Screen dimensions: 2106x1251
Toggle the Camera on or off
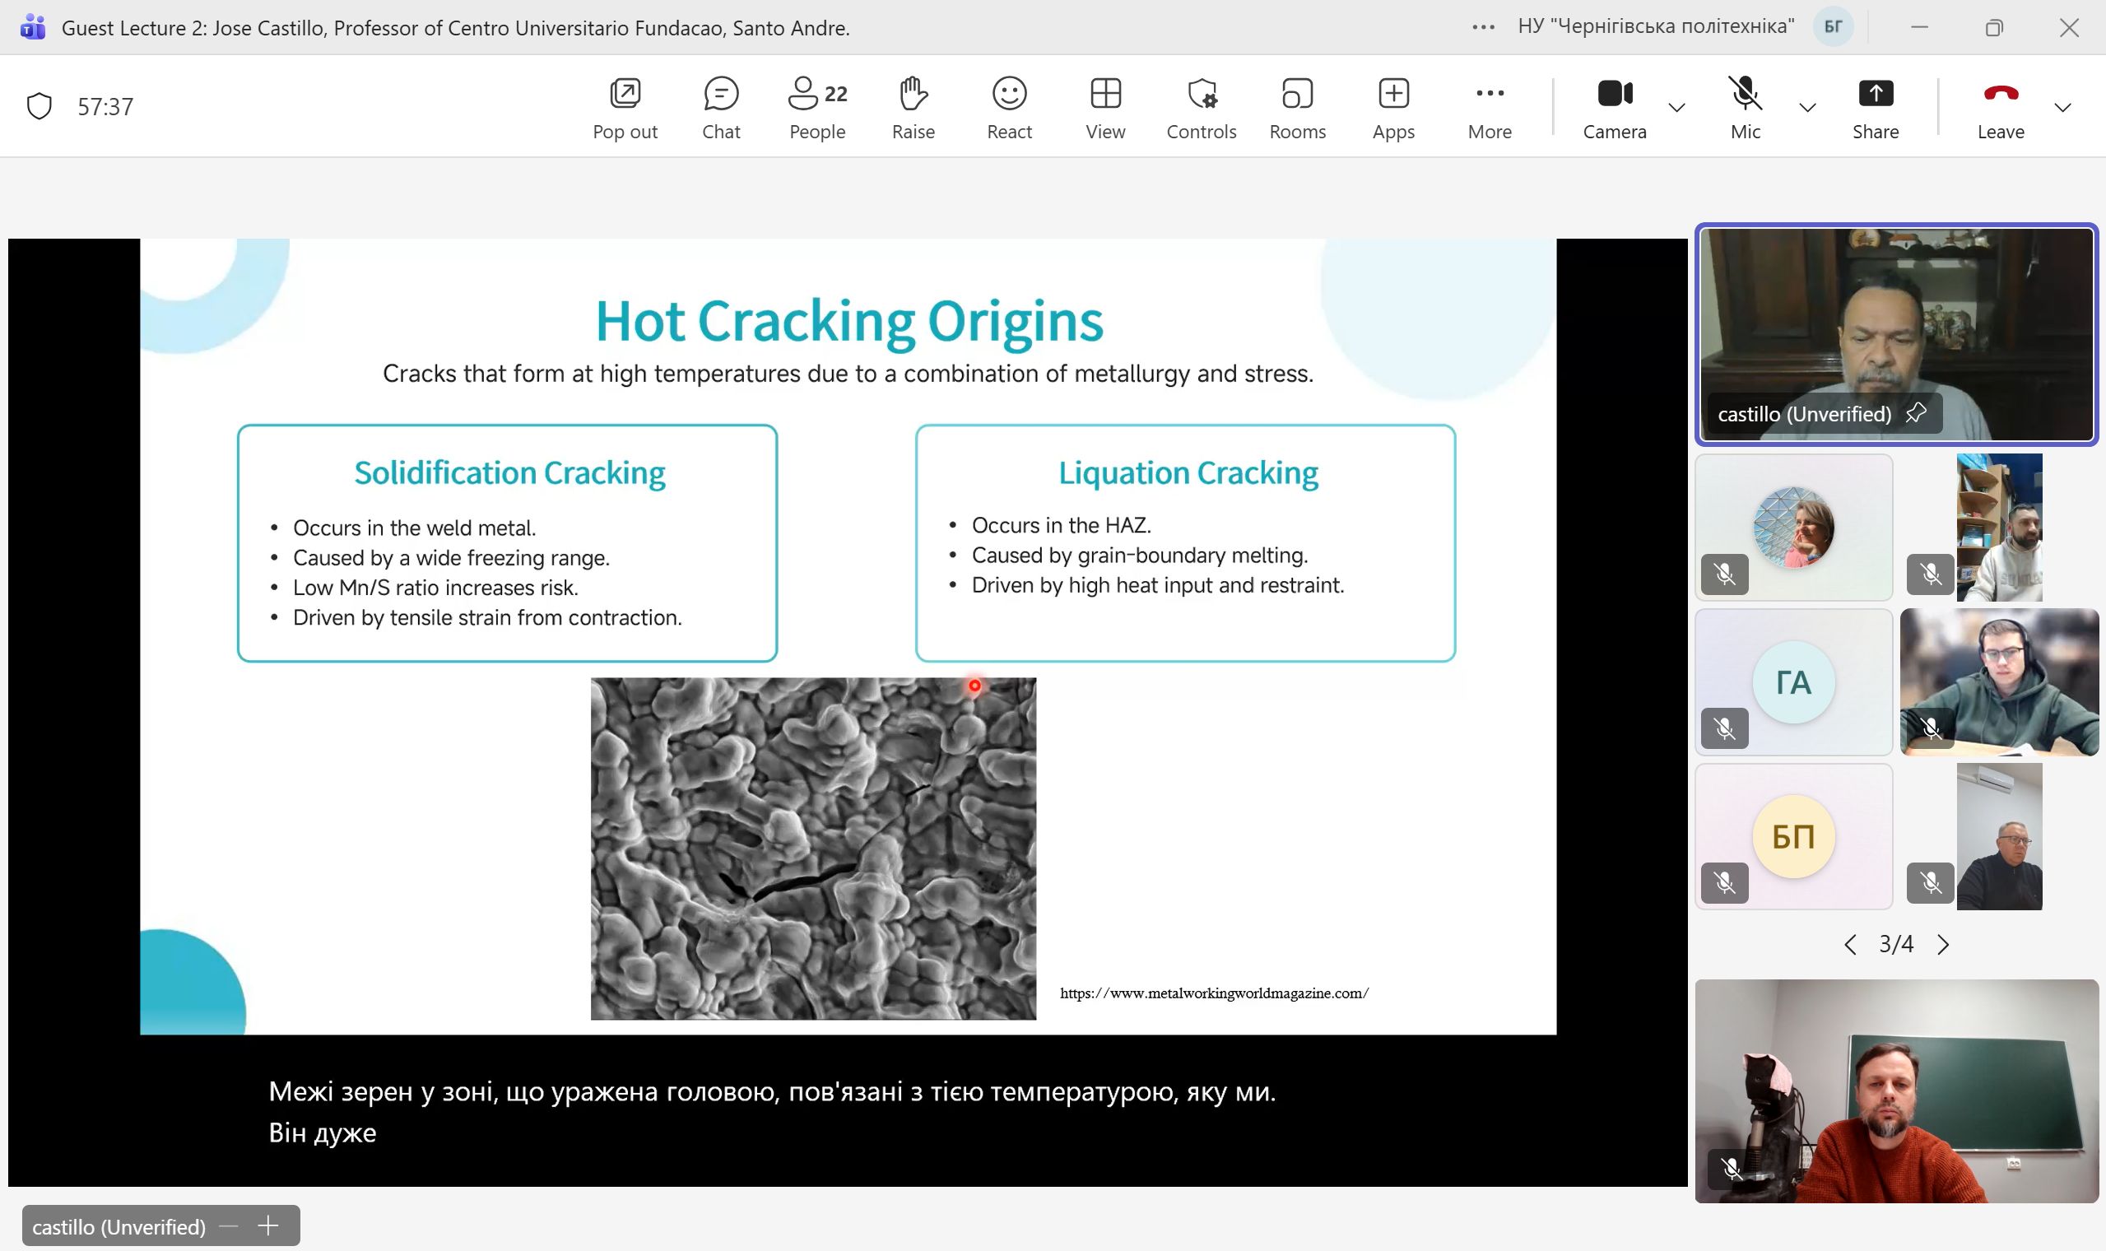point(1614,107)
